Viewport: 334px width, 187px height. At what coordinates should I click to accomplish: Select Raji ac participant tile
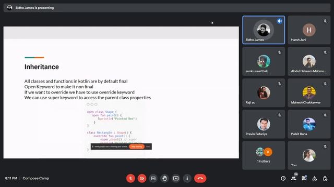click(264, 92)
